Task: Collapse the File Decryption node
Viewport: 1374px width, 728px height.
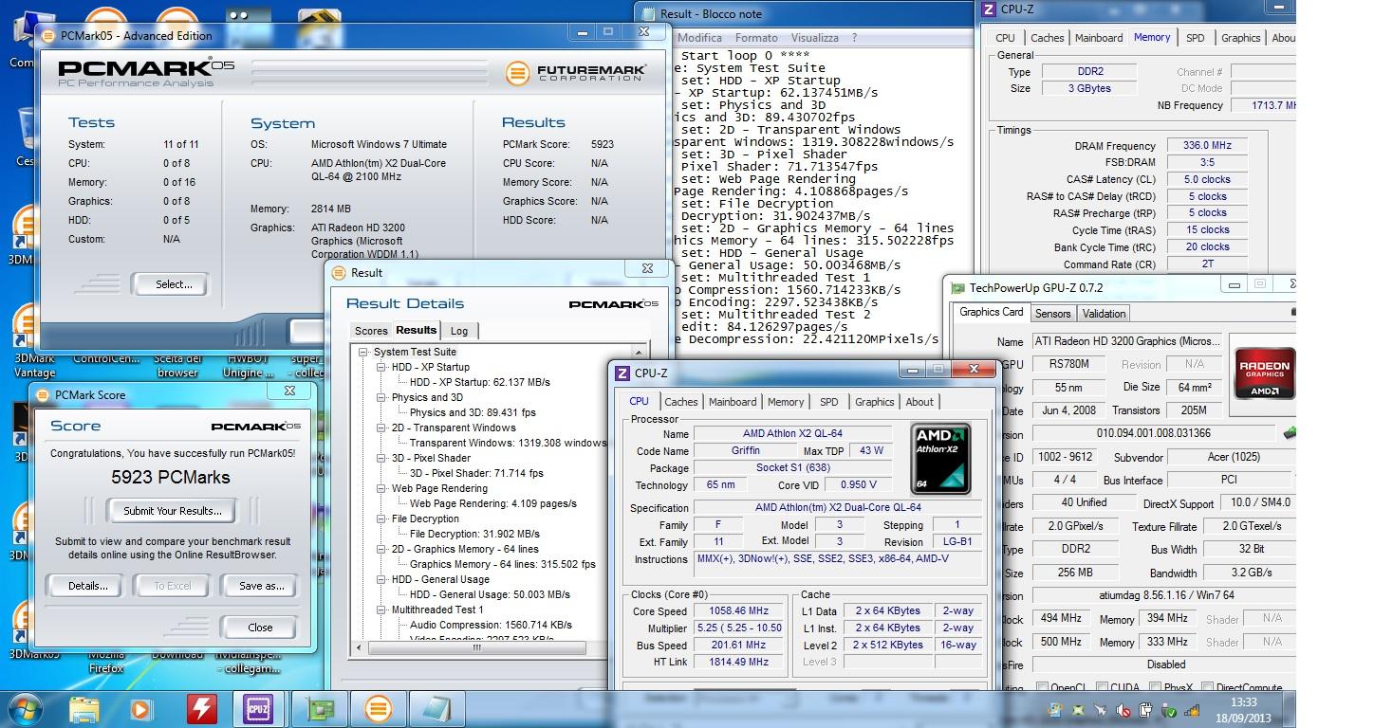Action: click(x=381, y=519)
